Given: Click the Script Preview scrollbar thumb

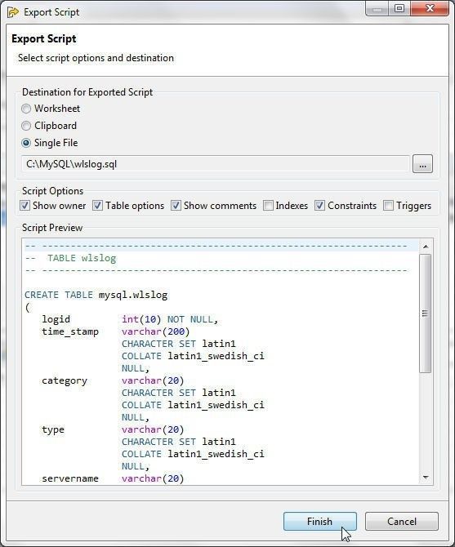Looking at the screenshot, I should 425,314.
